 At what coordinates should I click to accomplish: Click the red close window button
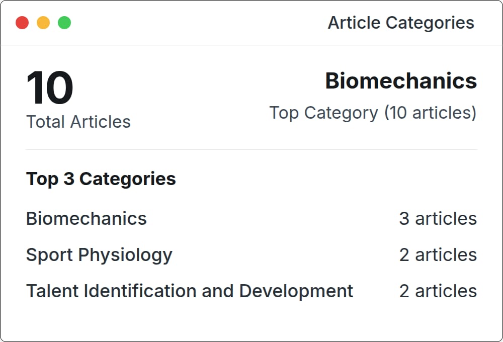click(x=22, y=23)
